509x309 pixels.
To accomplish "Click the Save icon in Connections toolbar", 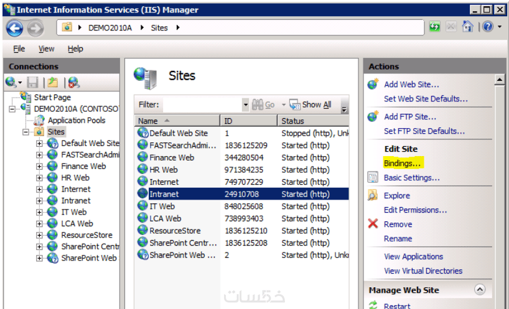I will [32, 82].
